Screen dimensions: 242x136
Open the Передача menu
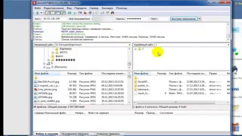tap(80, 8)
